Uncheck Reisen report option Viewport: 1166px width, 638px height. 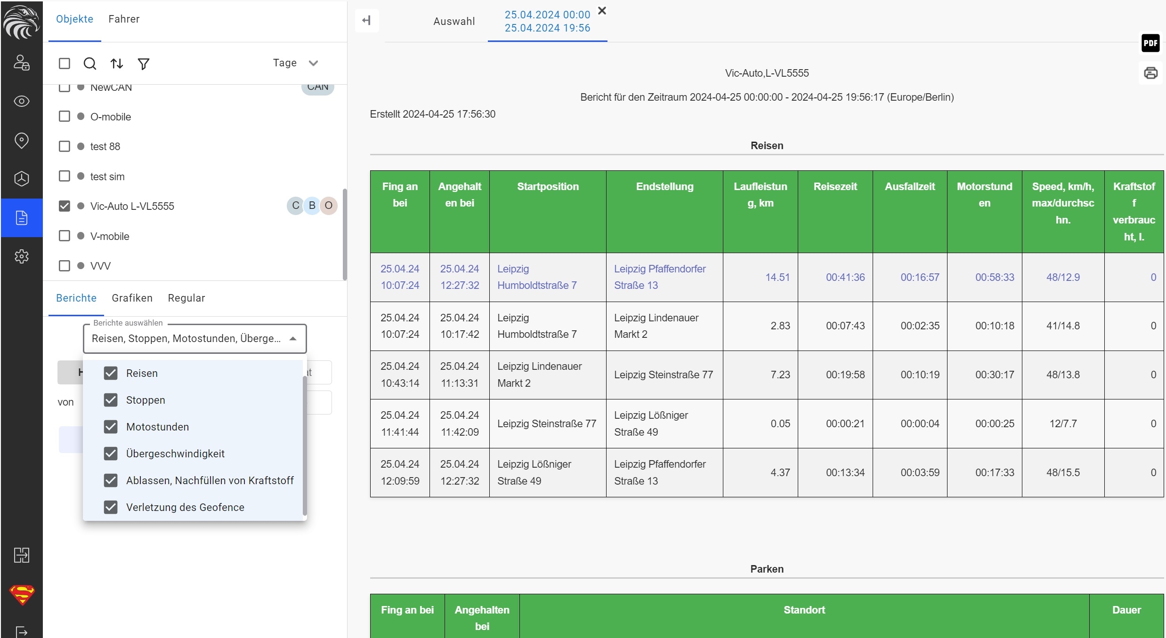point(111,373)
